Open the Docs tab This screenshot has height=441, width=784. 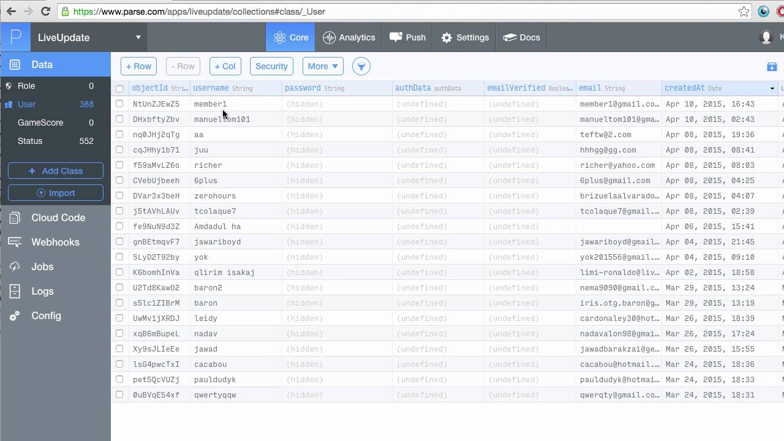tap(522, 37)
